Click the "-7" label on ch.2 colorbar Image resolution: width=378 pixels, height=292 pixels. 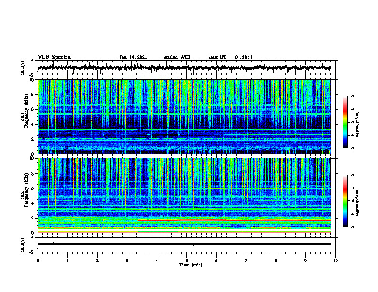352,227
